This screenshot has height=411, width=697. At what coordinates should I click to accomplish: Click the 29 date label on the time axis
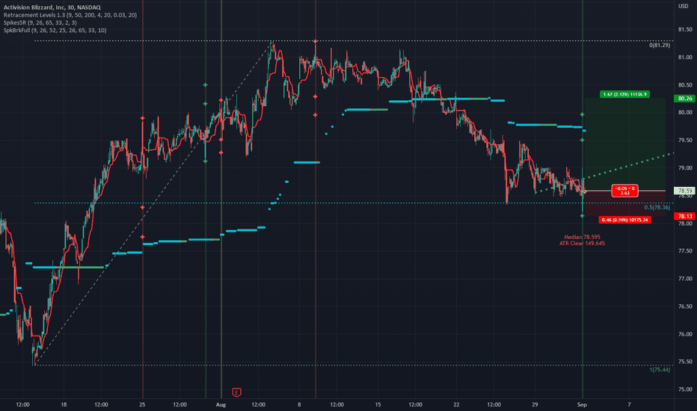[x=535, y=405]
